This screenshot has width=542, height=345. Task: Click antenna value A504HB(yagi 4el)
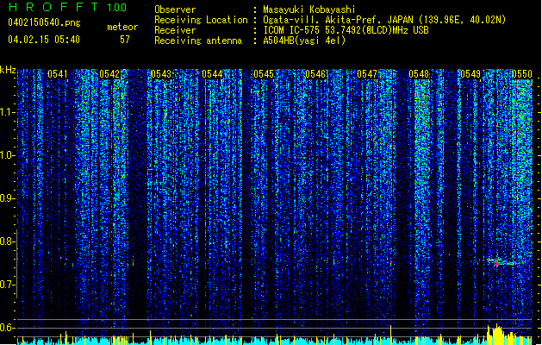[x=304, y=41]
